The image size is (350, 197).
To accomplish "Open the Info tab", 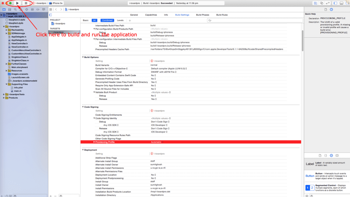I will click(x=166, y=15).
